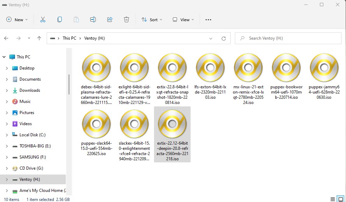Expand the Downloads tree node
346x202 pixels.
click(x=7, y=90)
